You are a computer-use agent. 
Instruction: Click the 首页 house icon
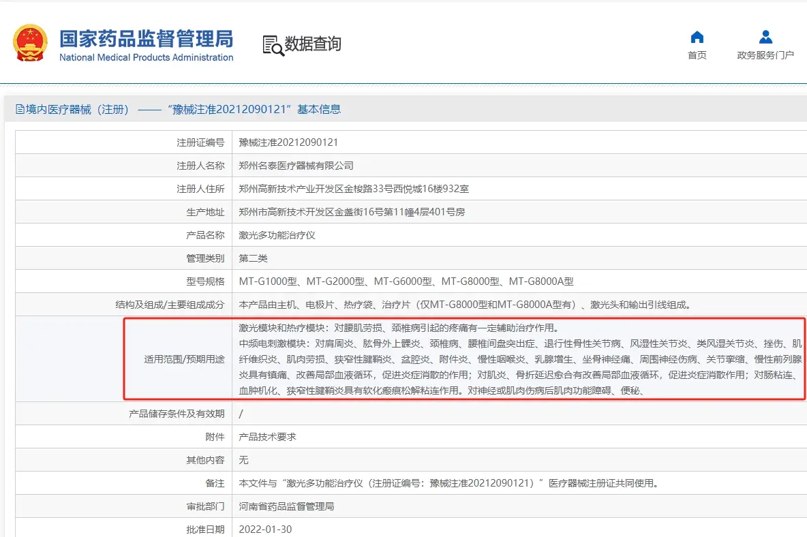click(697, 37)
